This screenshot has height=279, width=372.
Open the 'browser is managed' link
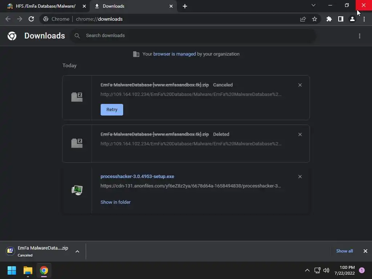click(x=174, y=54)
